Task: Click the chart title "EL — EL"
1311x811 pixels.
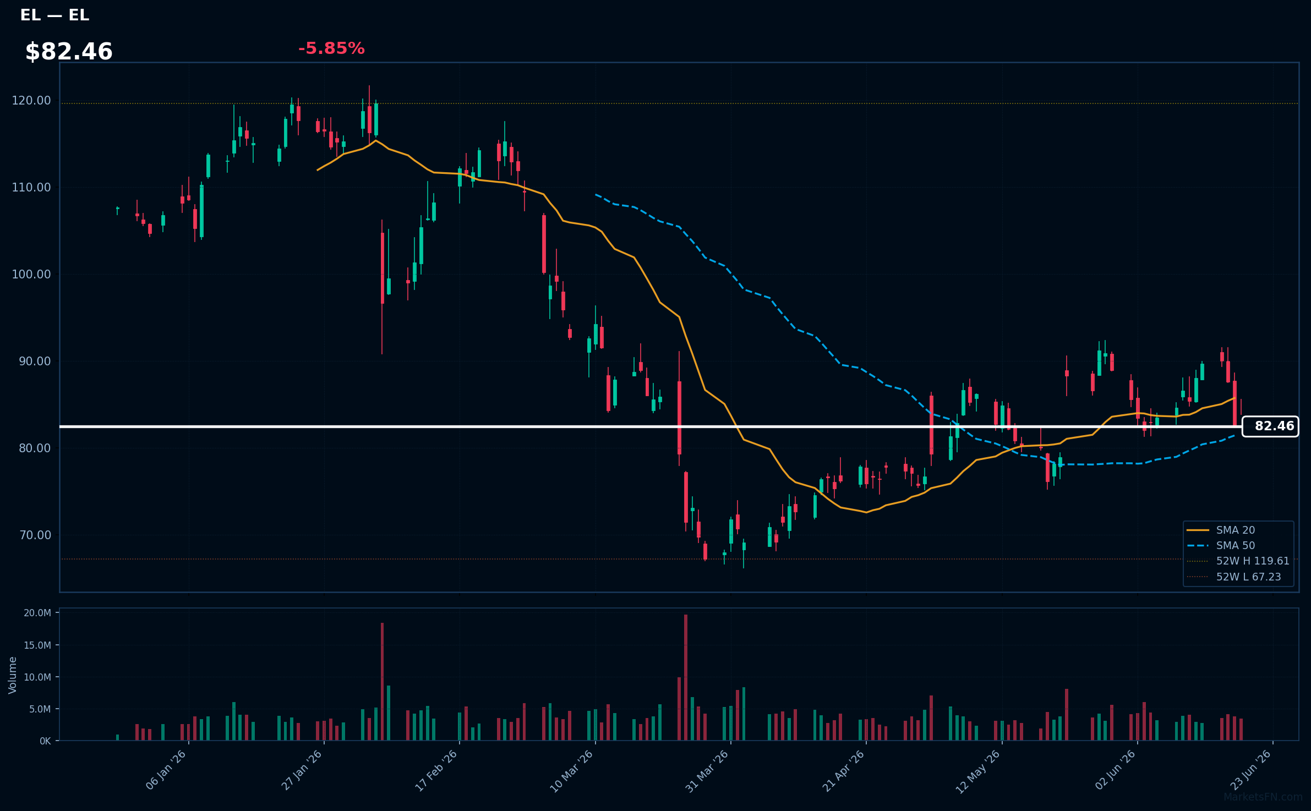Action: point(54,15)
